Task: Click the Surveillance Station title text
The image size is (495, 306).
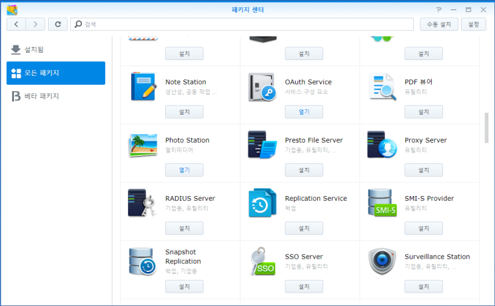Action: (437, 257)
